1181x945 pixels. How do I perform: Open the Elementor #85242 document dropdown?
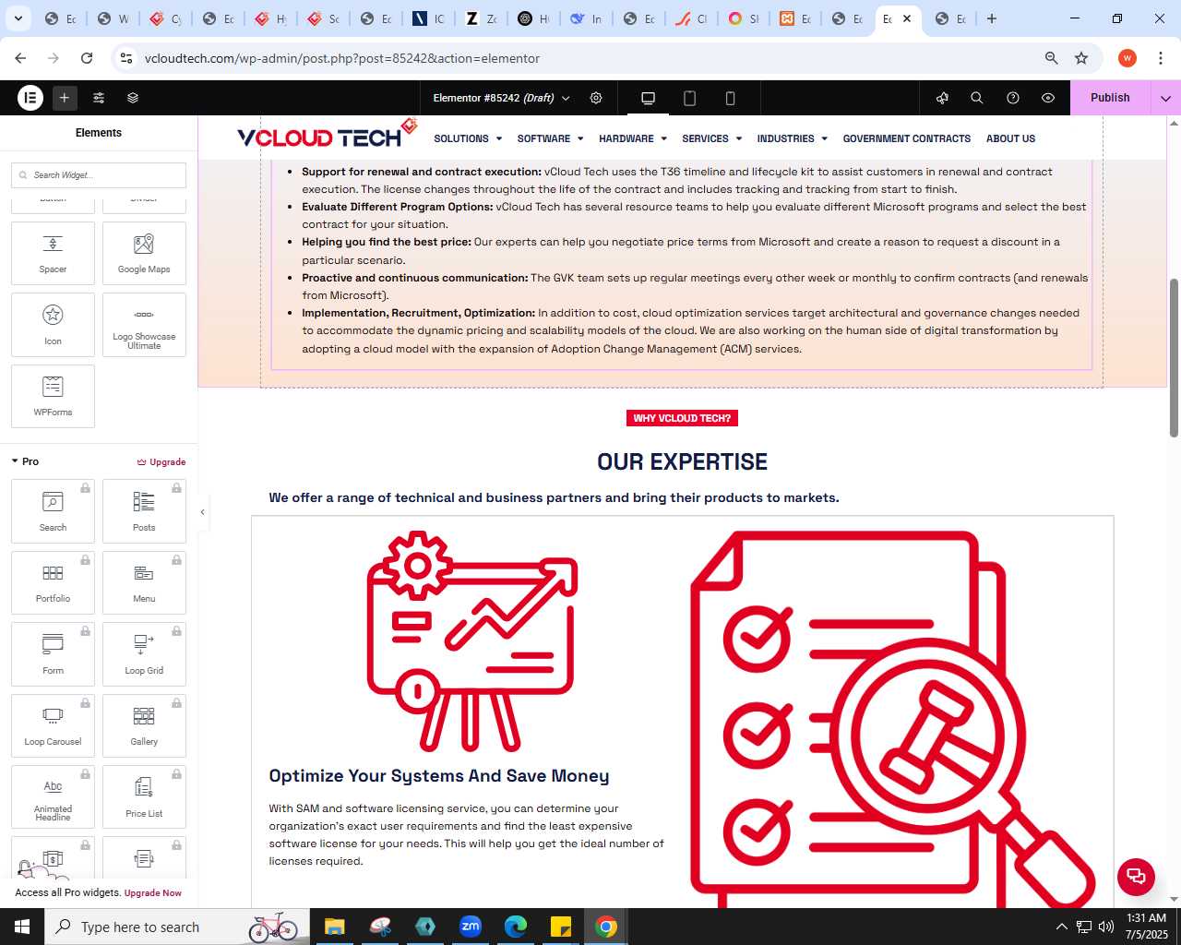[501, 98]
